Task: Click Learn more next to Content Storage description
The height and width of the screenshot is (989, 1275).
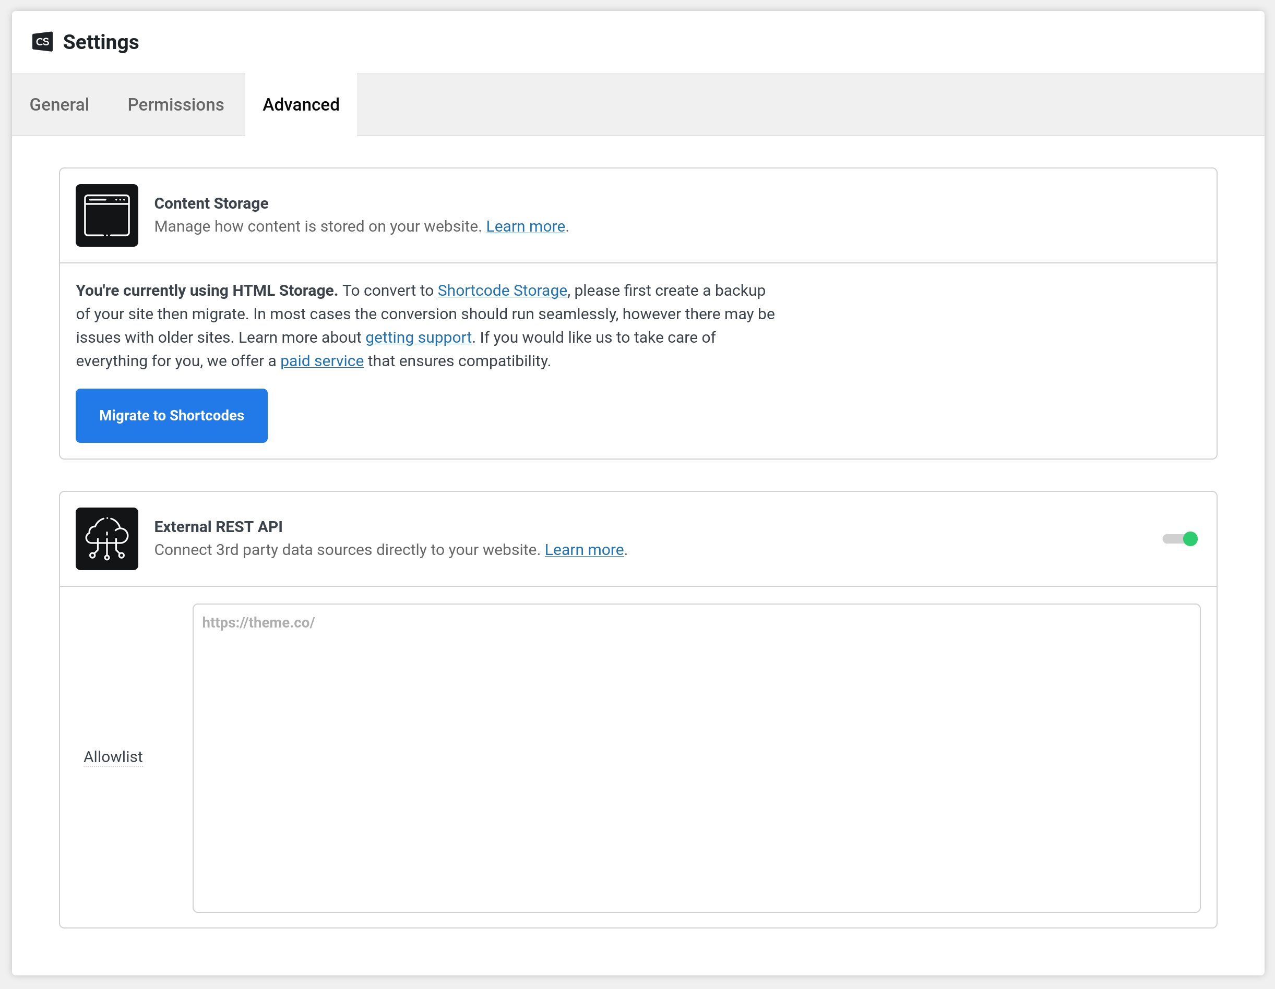Action: (x=525, y=226)
